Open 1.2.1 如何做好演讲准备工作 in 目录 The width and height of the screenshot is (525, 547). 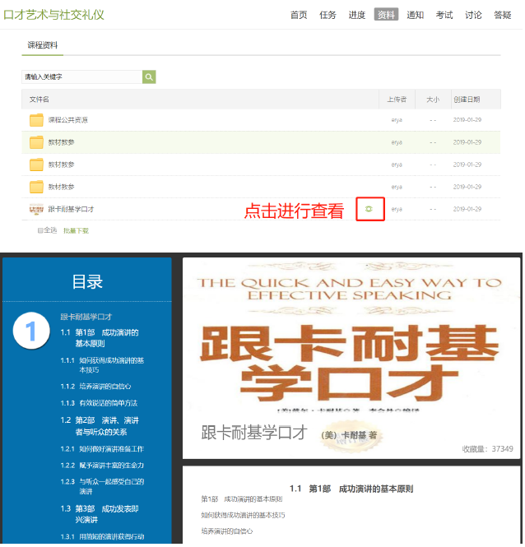click(102, 450)
